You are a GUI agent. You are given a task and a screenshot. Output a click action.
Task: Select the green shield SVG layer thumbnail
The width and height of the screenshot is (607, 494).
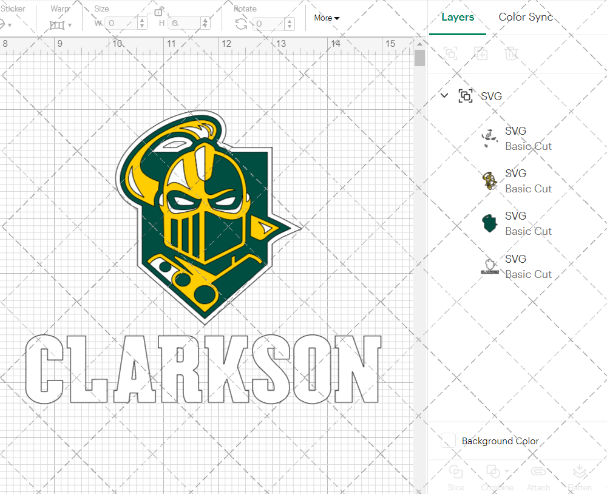(x=490, y=223)
